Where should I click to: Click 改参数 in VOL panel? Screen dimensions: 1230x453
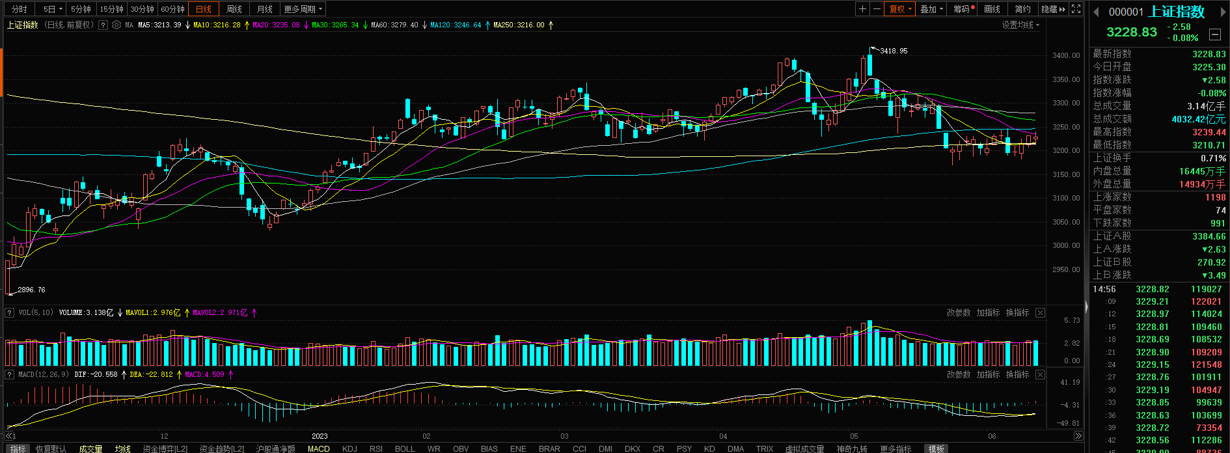[x=959, y=313]
